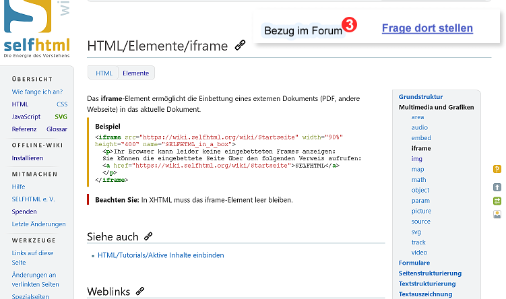Click the gray up-arrow icon
This screenshot has width=506, height=299.
click(497, 187)
